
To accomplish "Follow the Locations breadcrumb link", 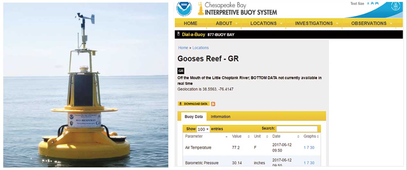I will (200, 48).
